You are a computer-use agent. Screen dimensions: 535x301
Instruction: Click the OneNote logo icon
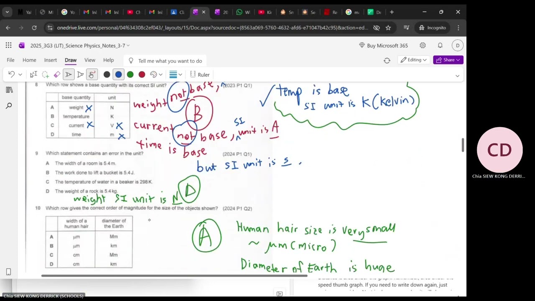click(x=22, y=45)
